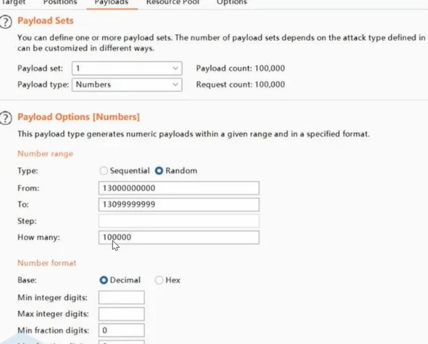Open the Resource Pool tab

172,3
